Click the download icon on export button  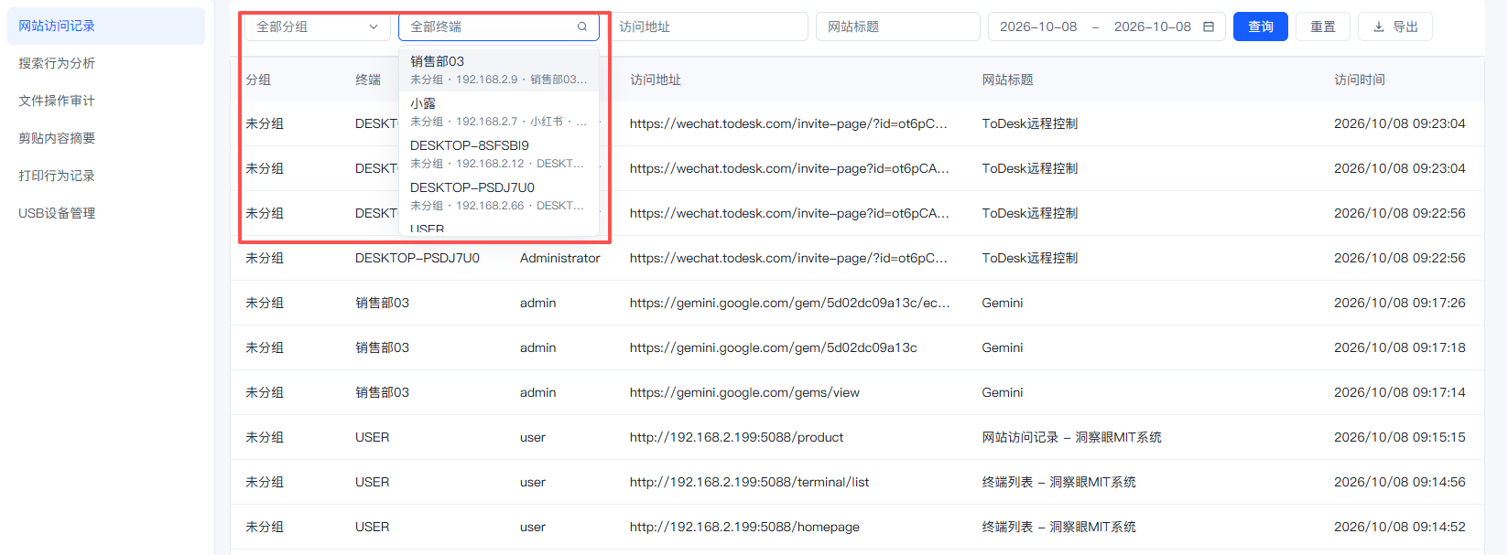(x=1378, y=27)
